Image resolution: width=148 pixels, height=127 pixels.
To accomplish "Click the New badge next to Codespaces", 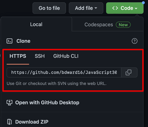I will 123,25.
